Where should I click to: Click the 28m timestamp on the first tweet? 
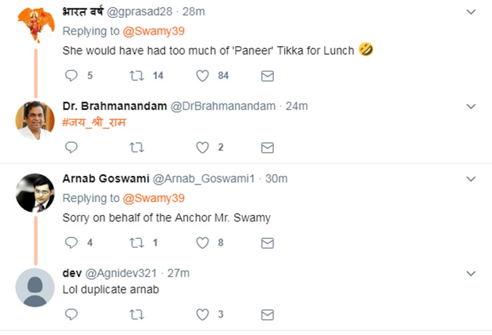tap(193, 12)
